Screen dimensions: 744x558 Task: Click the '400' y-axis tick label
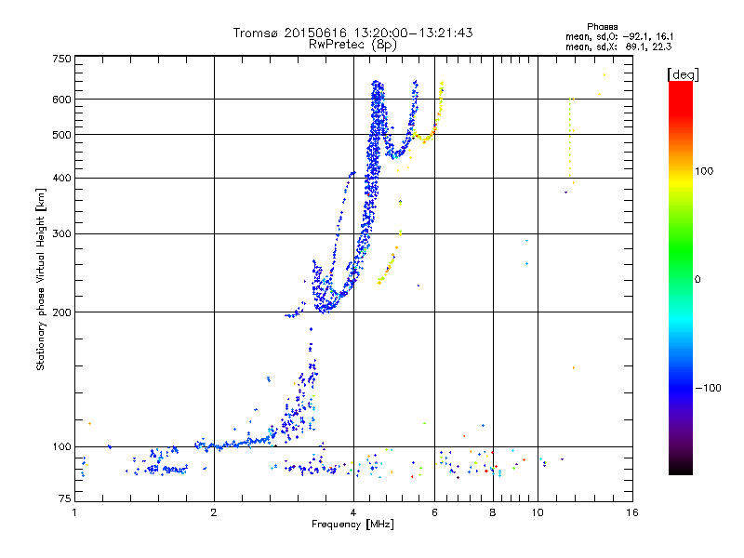[x=61, y=179]
